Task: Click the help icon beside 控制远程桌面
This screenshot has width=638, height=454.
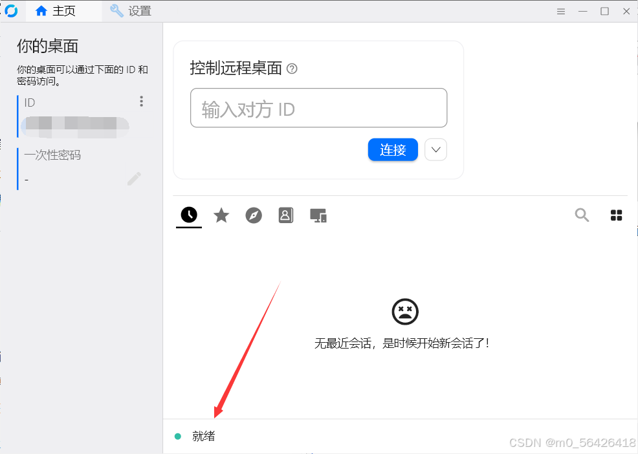Action: [292, 69]
